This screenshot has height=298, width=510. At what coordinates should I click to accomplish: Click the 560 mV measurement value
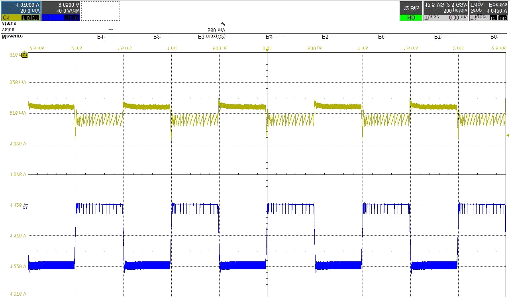pos(216,30)
